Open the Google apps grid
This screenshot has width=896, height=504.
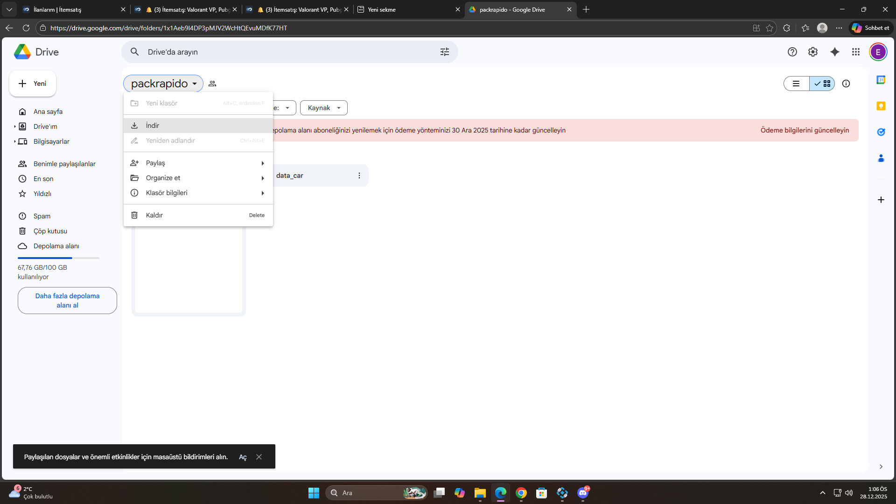point(856,52)
